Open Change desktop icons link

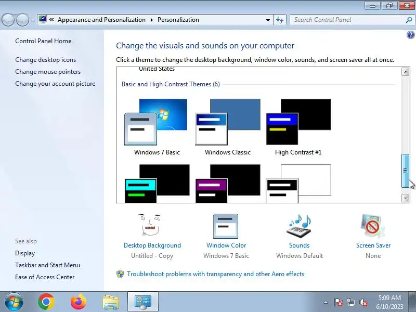coord(45,60)
